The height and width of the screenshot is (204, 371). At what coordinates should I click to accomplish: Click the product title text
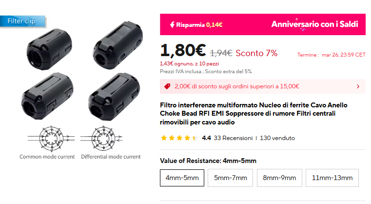254,114
